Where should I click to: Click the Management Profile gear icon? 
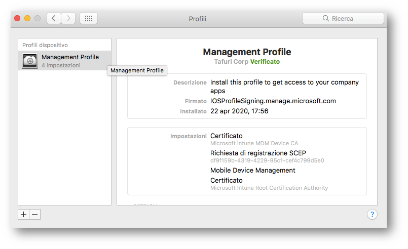coord(30,61)
